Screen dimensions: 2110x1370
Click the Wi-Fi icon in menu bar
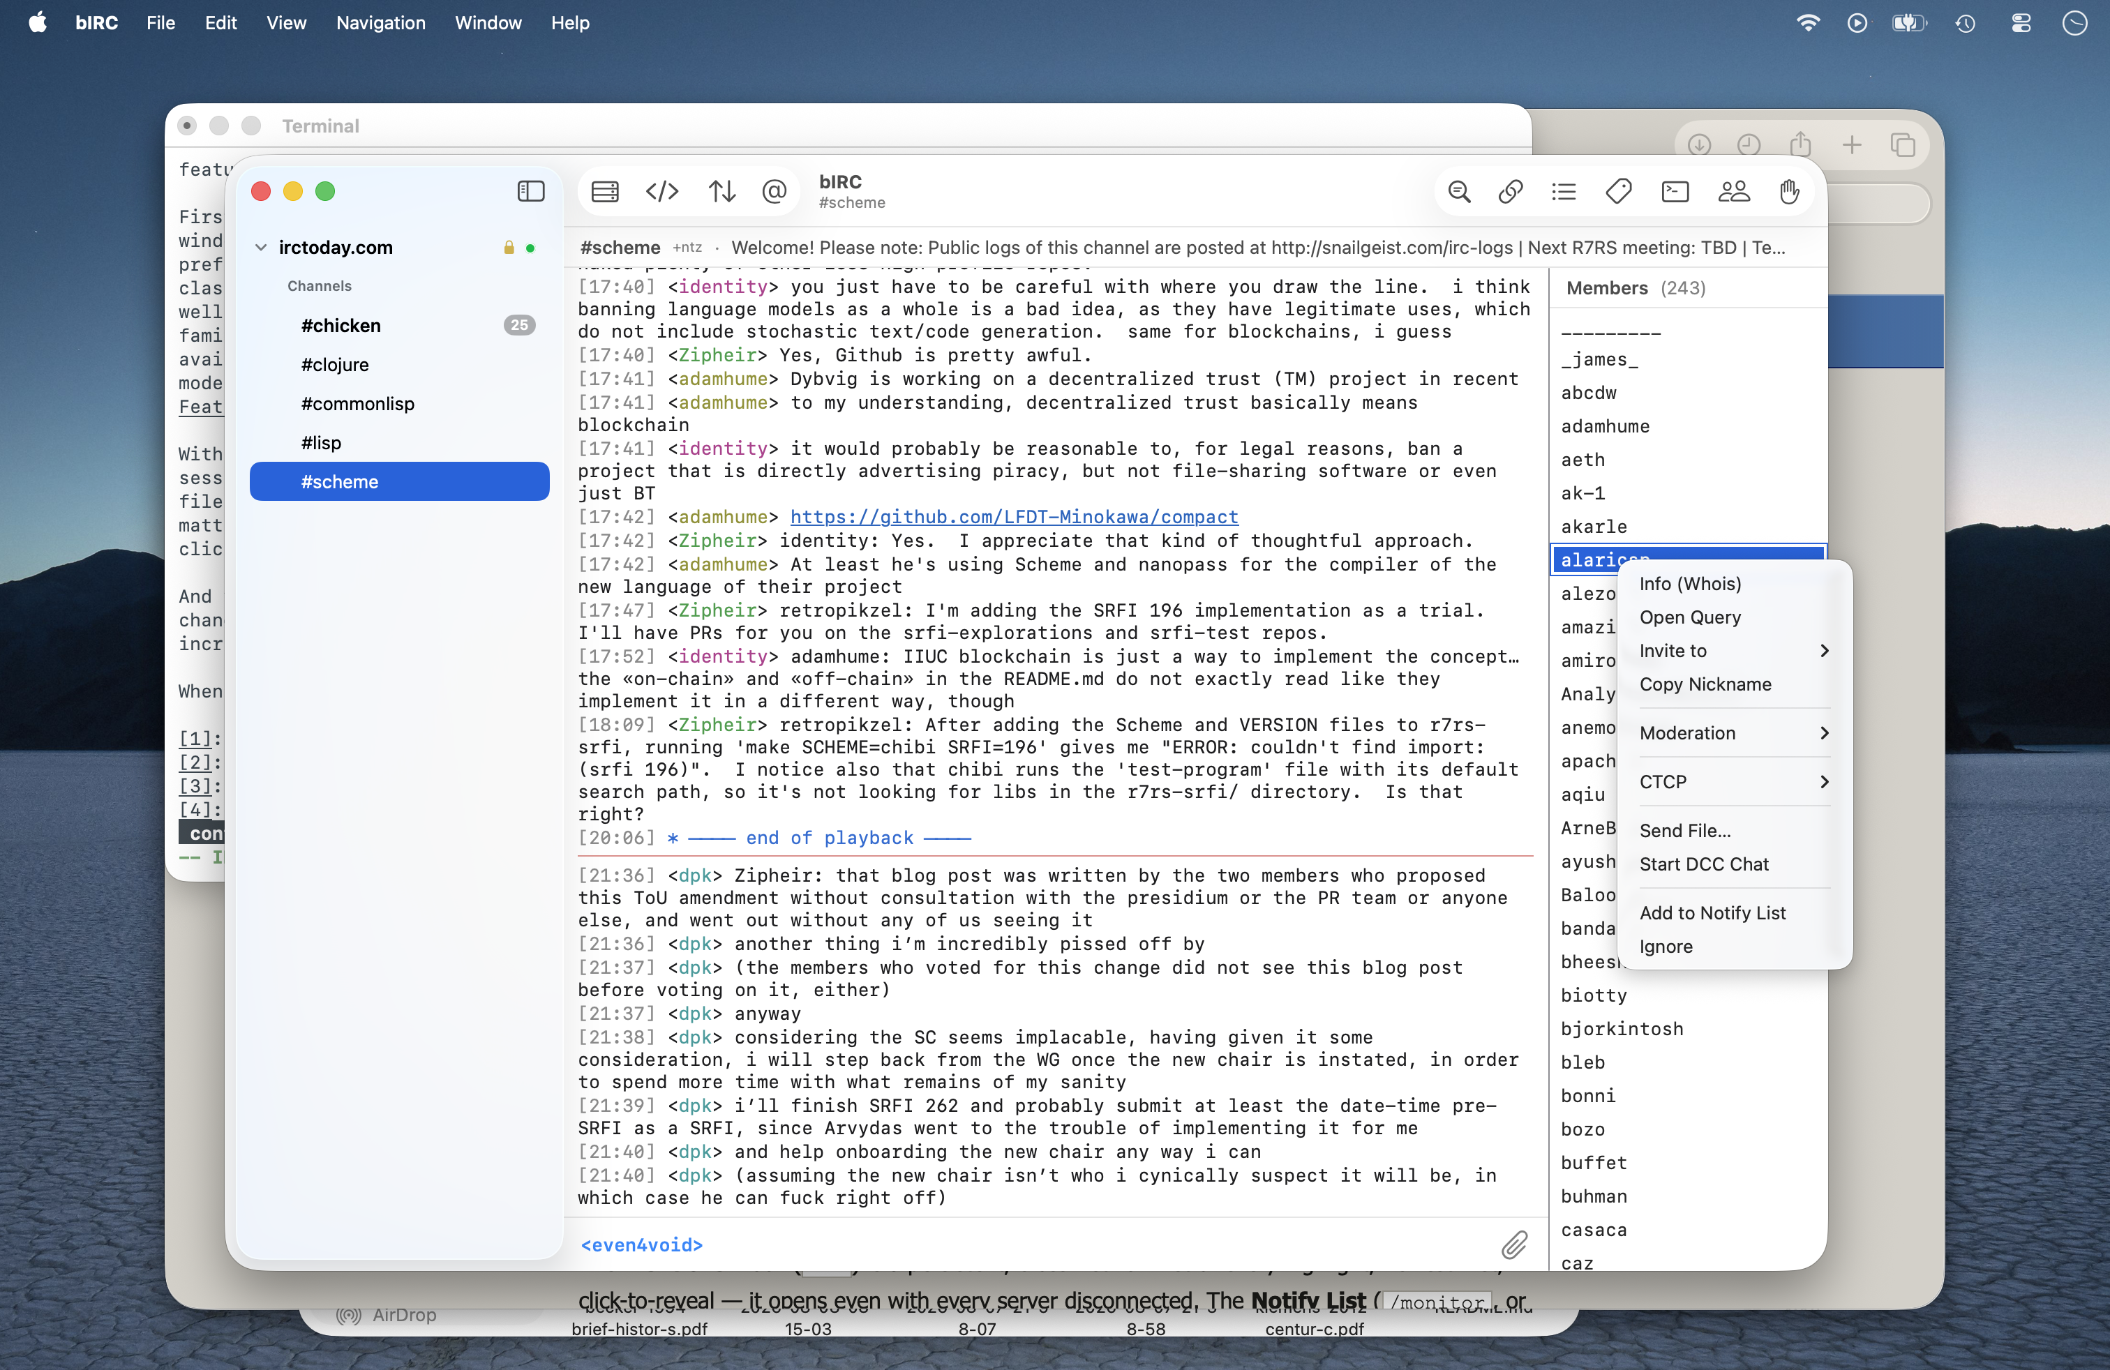click(1808, 23)
